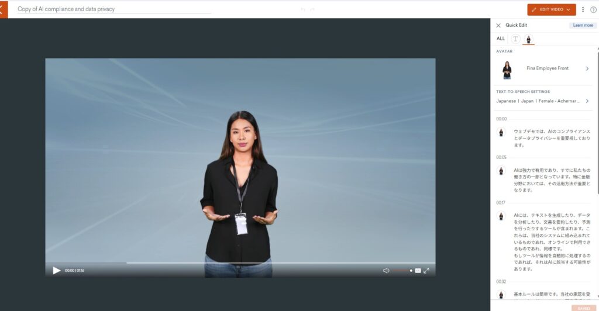
Task: Open the three-dot more options menu
Action: coord(583,9)
